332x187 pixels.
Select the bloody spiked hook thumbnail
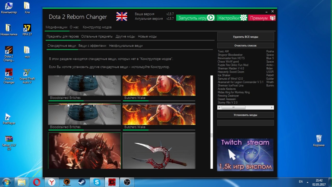[159, 151]
